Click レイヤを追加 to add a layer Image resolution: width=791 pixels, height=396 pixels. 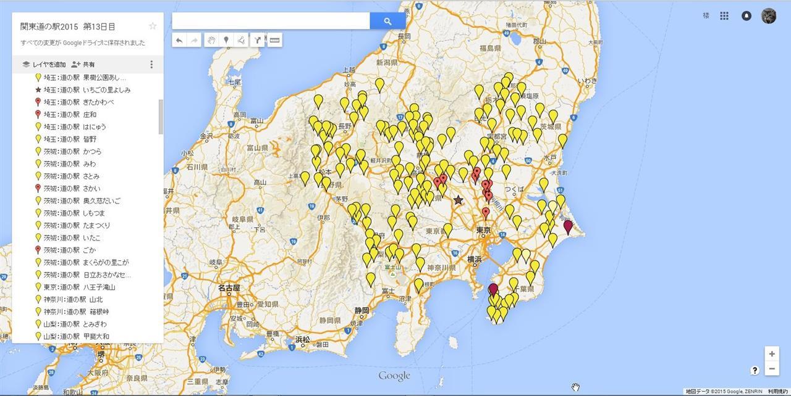pos(43,64)
